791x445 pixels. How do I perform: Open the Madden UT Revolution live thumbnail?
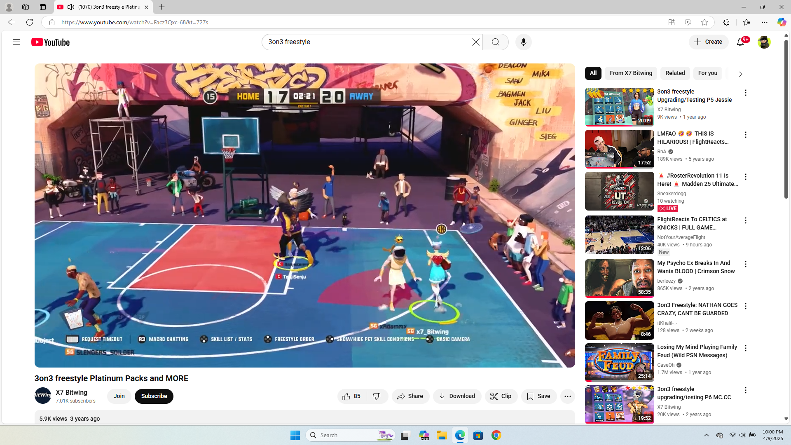(x=620, y=191)
